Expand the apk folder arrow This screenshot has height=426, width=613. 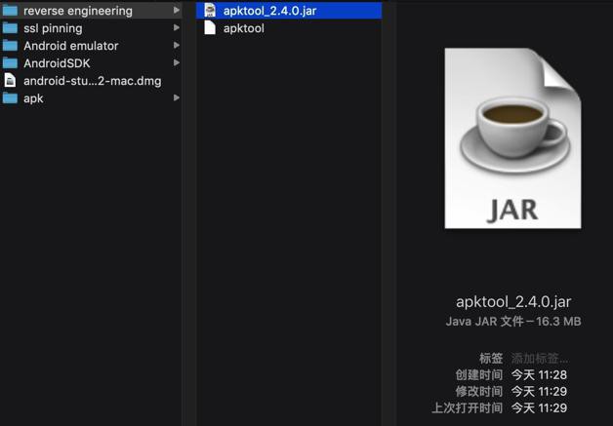(177, 97)
